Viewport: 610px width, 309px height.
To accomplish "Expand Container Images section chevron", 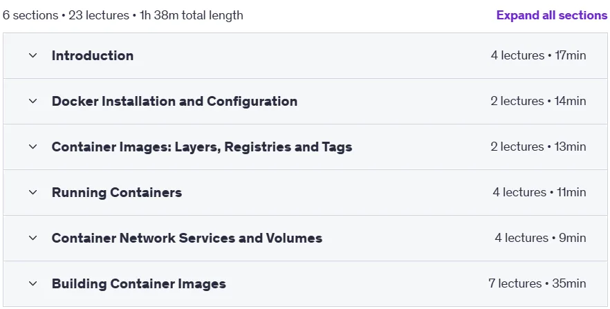I will [x=33, y=147].
